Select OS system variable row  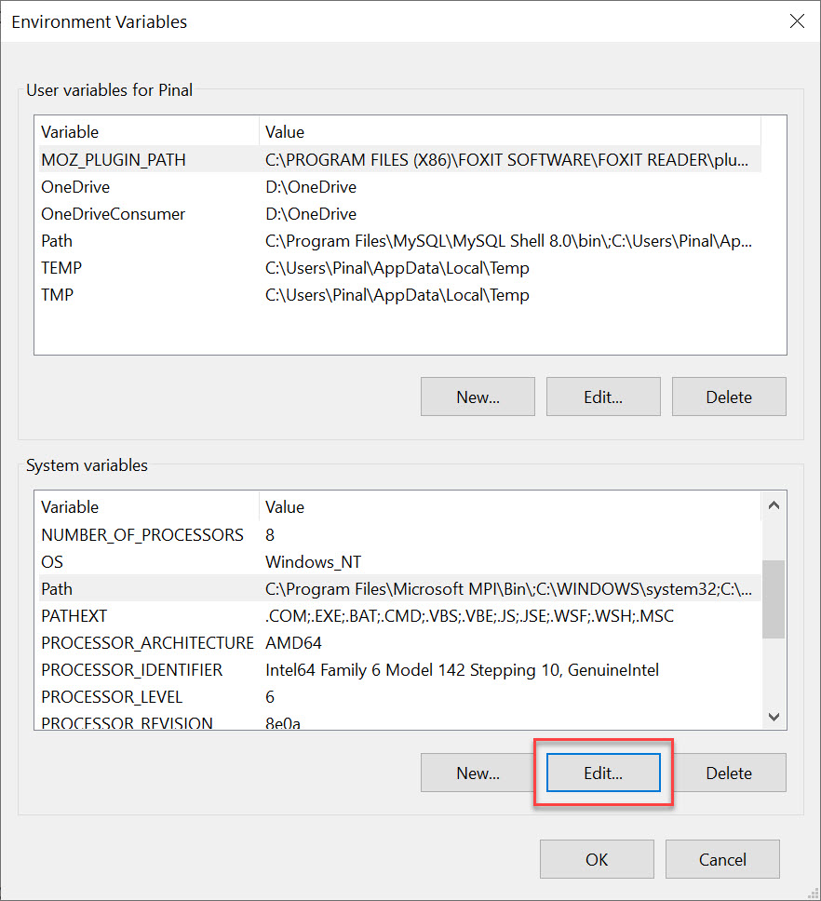pos(400,561)
